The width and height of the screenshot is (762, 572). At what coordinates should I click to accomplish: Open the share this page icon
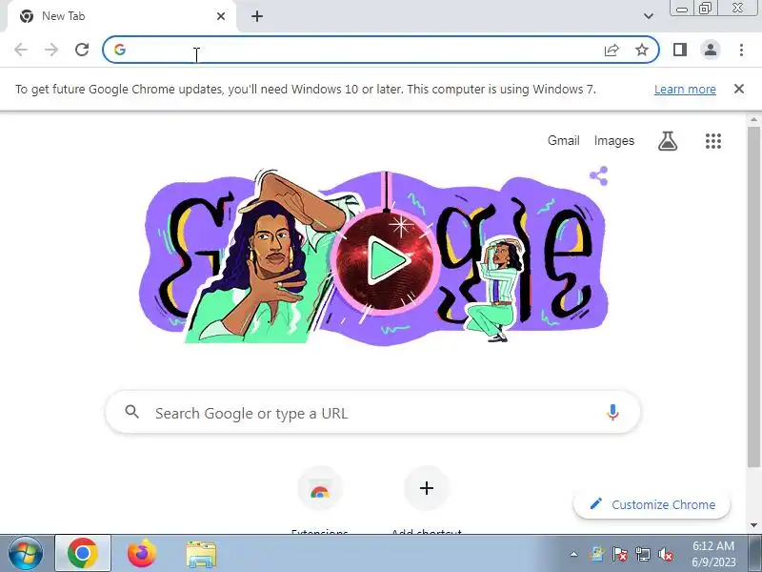(612, 50)
